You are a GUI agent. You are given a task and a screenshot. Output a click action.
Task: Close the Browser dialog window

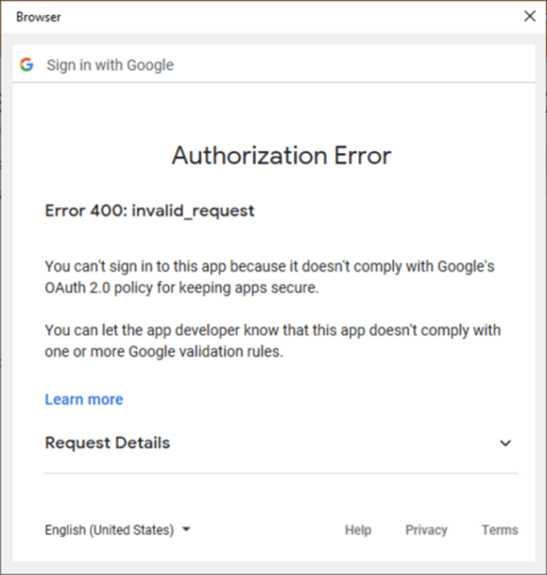[x=529, y=16]
